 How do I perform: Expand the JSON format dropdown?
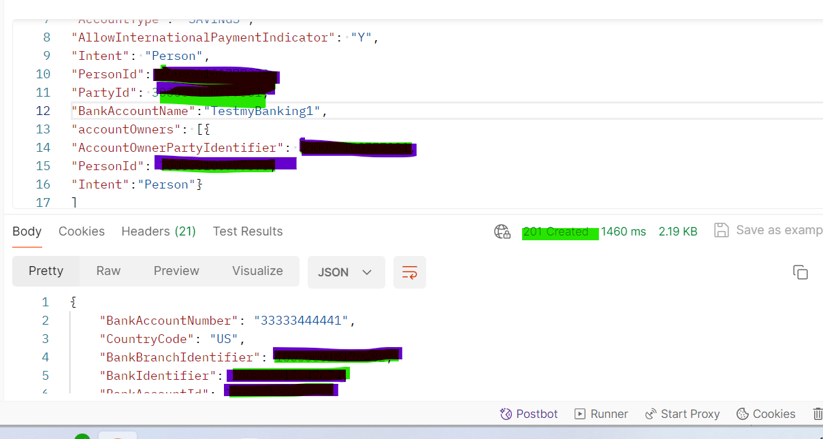(346, 272)
